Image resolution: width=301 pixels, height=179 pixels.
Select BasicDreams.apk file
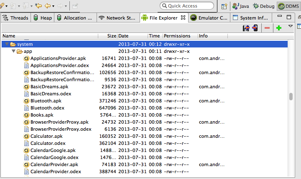click(49, 87)
